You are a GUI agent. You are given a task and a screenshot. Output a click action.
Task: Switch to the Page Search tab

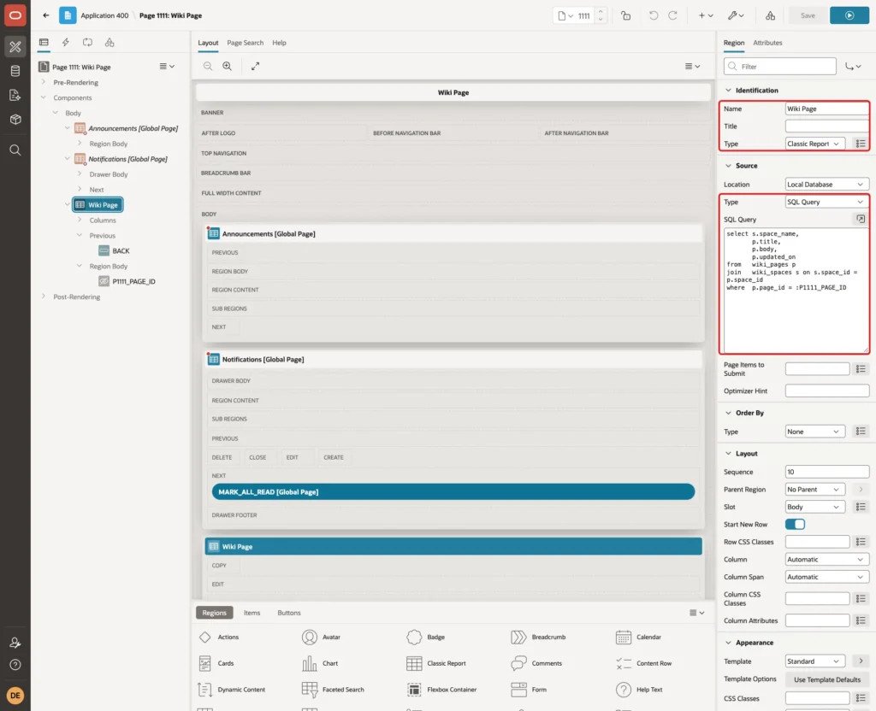point(246,43)
